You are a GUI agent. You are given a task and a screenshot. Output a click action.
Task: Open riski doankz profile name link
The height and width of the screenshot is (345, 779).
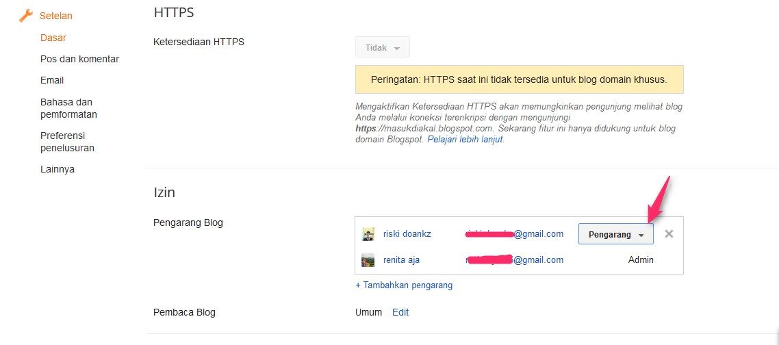point(407,234)
